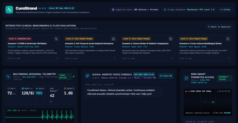Click the pulse icon on Scenario 1 card
238x123 pixels.
point(56,39)
